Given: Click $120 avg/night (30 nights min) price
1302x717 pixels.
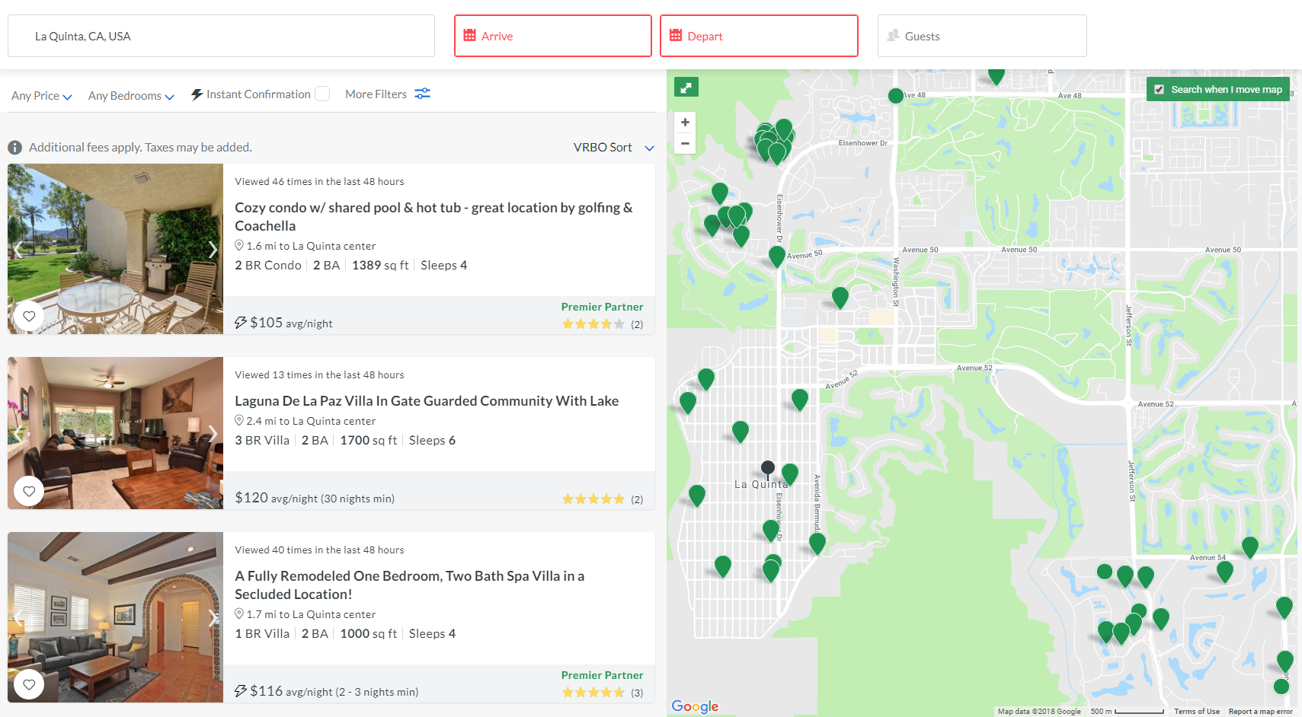Looking at the screenshot, I should [x=315, y=498].
